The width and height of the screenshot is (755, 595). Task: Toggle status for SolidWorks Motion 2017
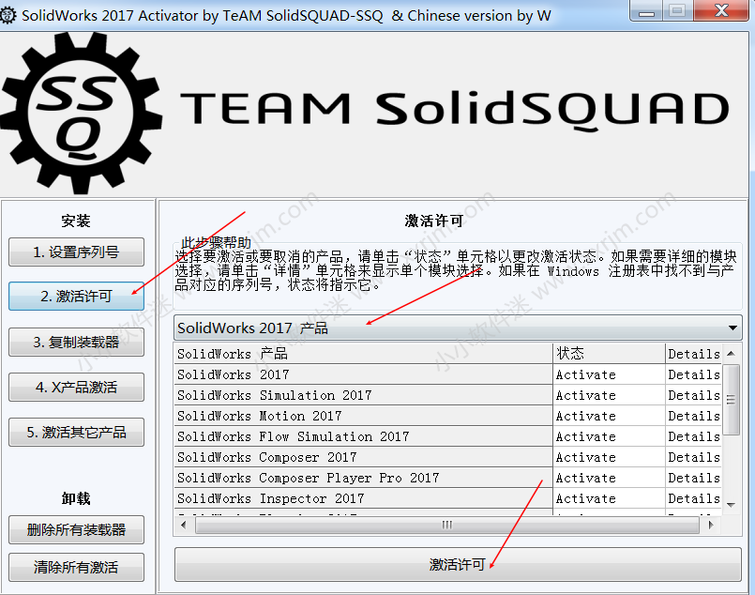click(x=607, y=416)
